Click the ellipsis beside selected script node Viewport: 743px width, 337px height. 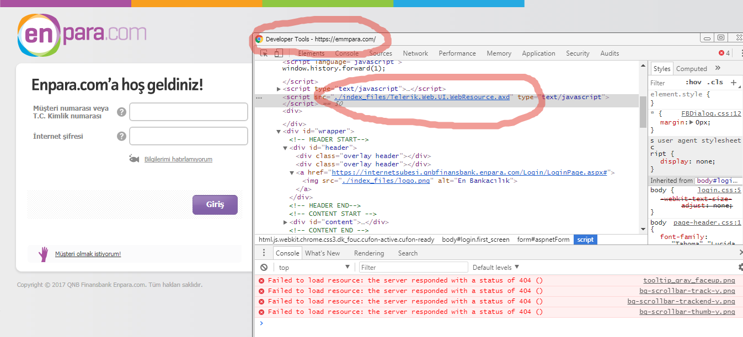point(259,97)
